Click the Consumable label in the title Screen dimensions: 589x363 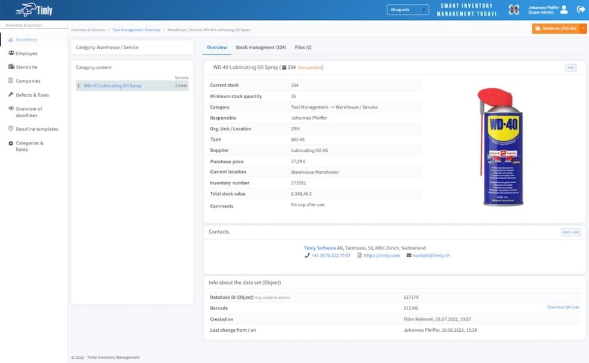tap(310, 68)
